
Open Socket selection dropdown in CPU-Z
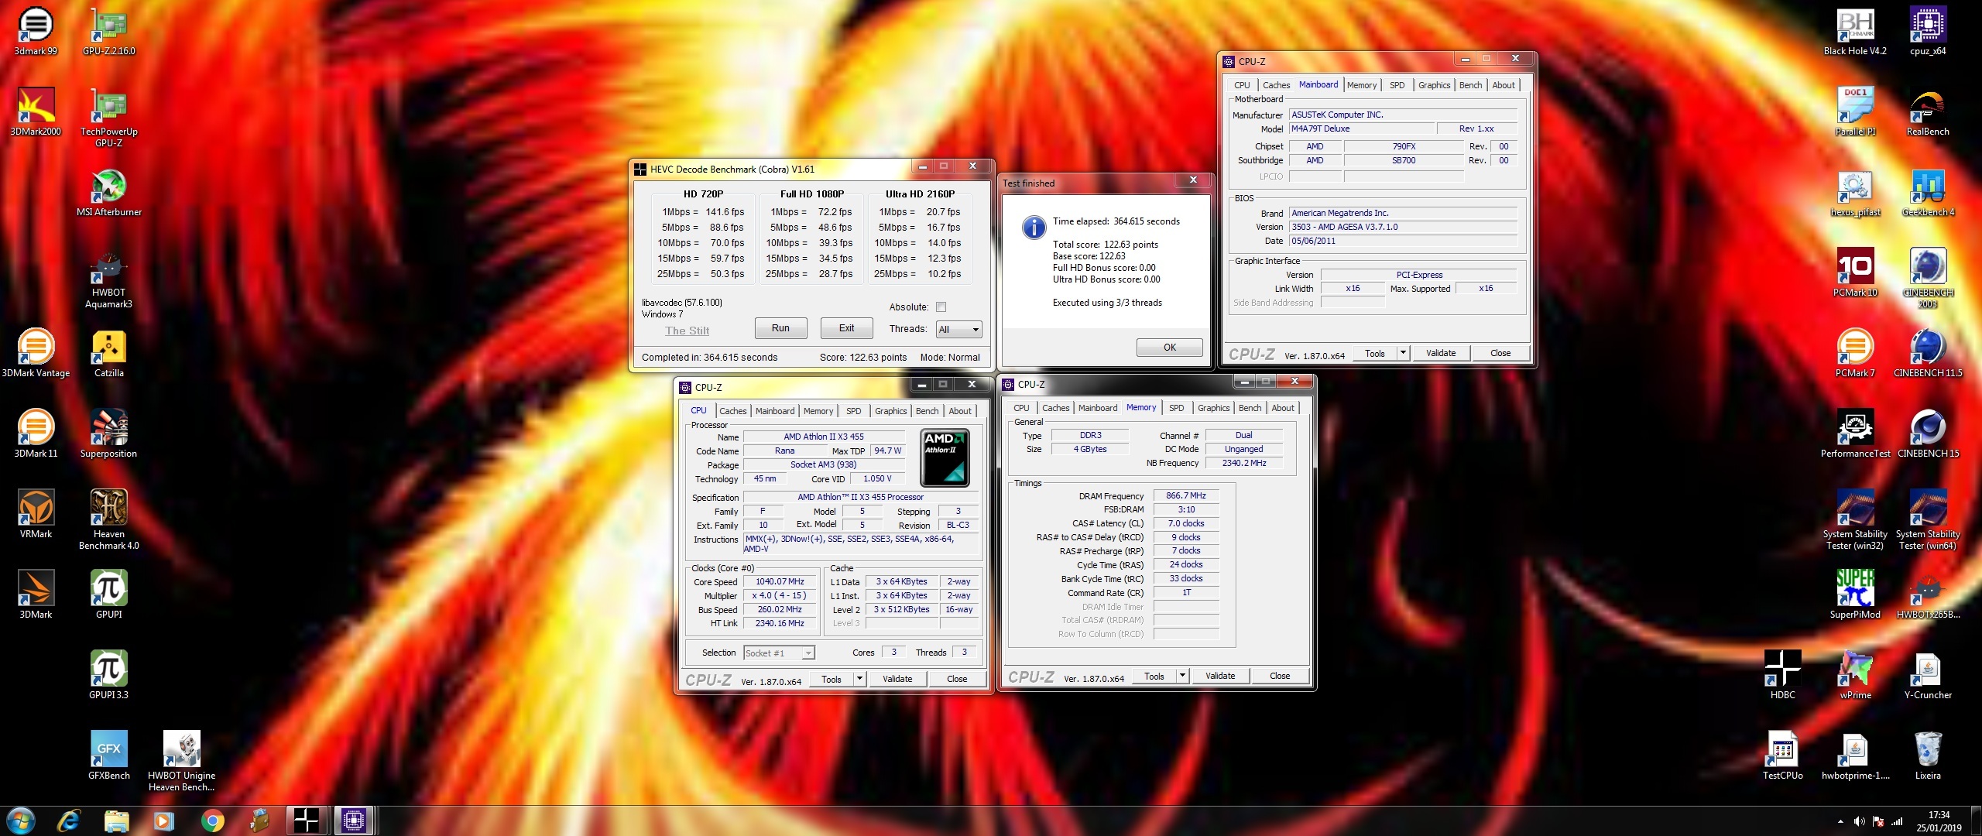click(x=779, y=653)
